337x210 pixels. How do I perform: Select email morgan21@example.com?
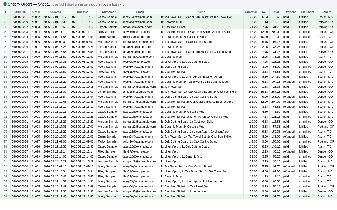pos(140,122)
